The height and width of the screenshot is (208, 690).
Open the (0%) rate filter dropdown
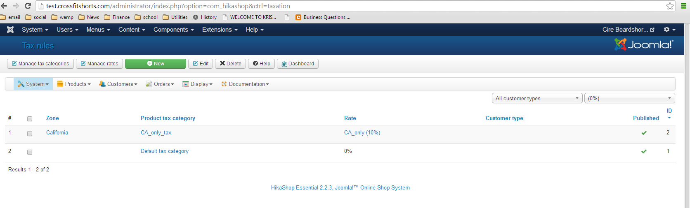(629, 98)
